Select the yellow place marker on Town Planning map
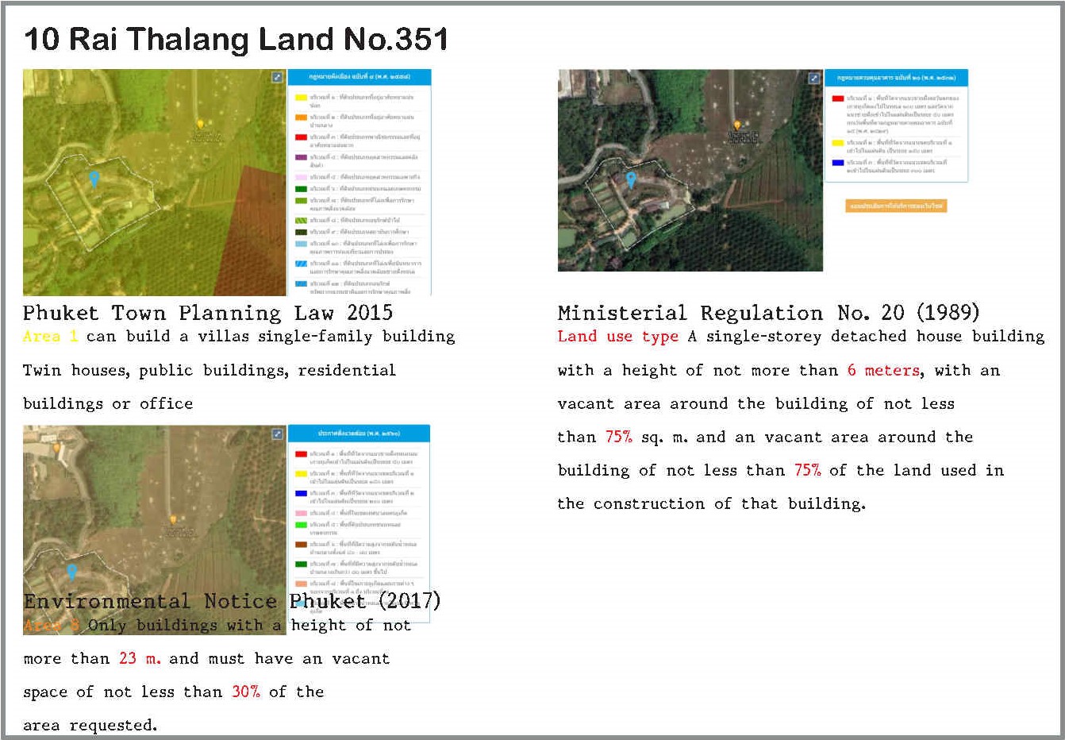Viewport: 1065px width, 740px height. (x=200, y=124)
